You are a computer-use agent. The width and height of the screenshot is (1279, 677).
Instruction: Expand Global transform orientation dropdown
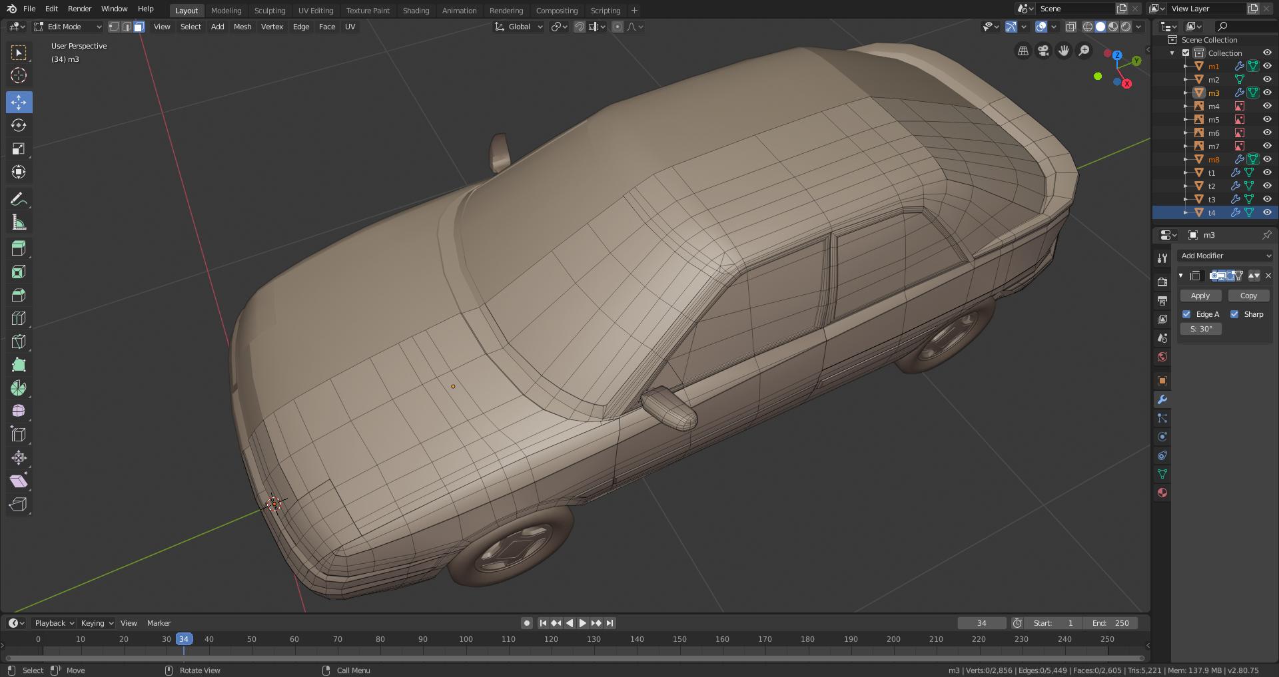(519, 27)
